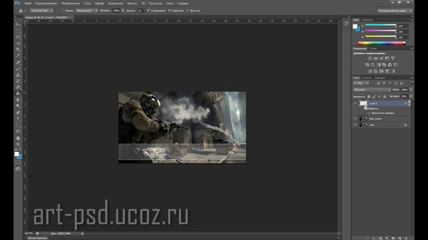Click the delete layer trash icon
The height and width of the screenshot is (240, 428).
pyautogui.click(x=406, y=238)
